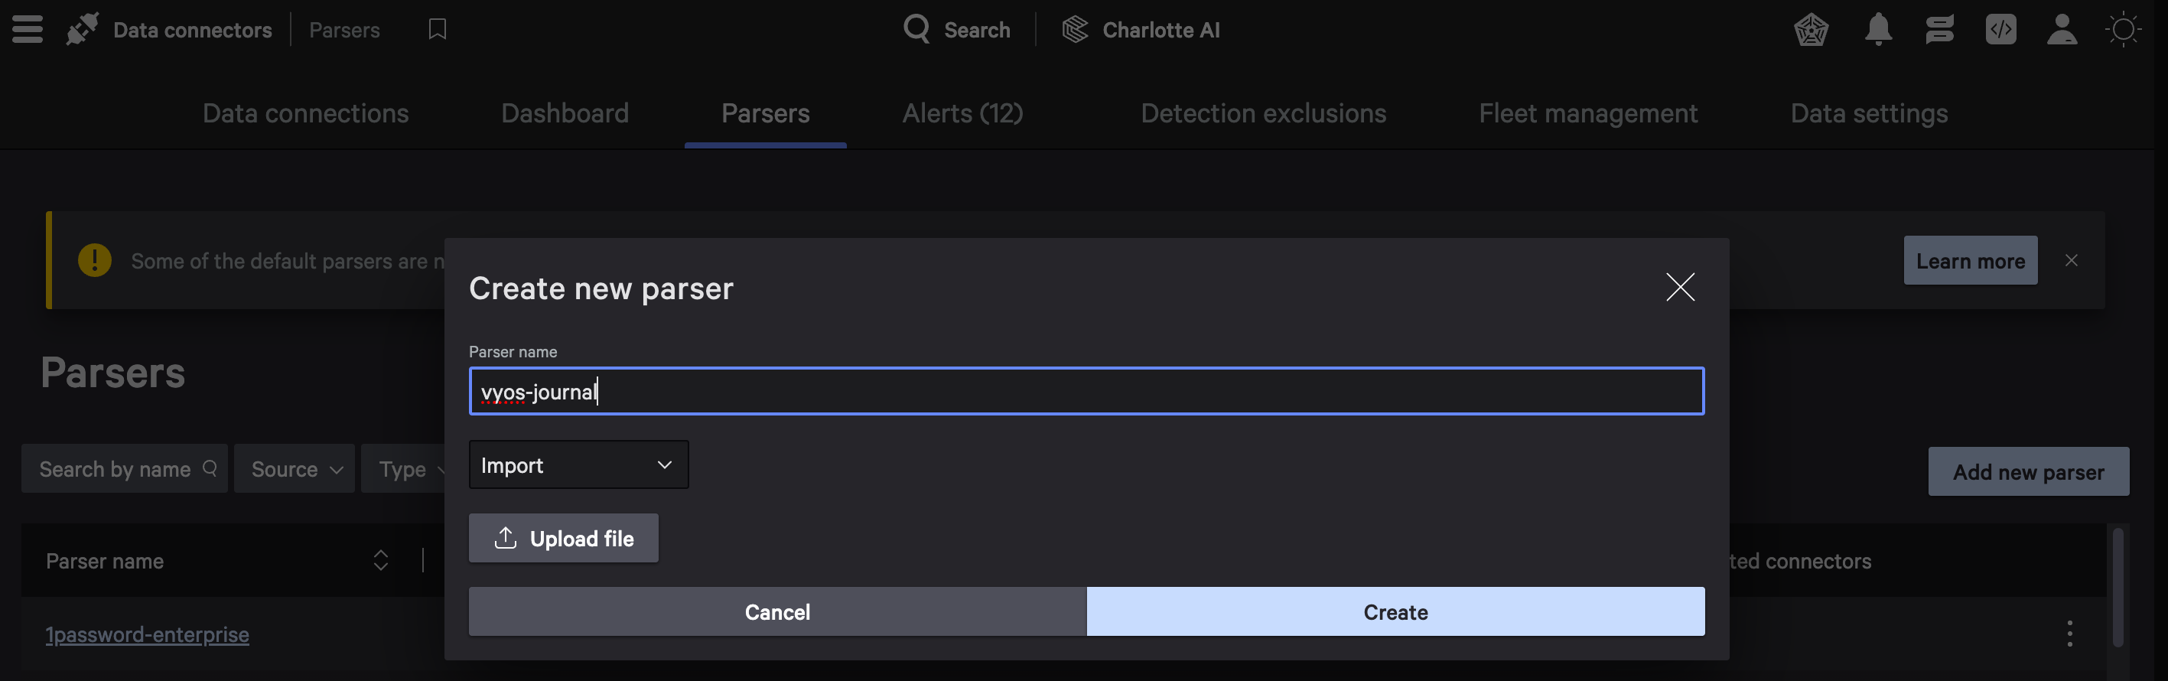The image size is (2168, 681).
Task: Go to the Alerts (12) tab
Action: (962, 114)
